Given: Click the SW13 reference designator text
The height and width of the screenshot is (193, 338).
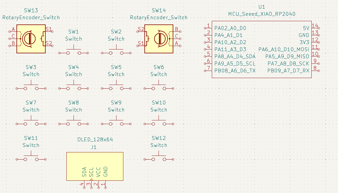Looking at the screenshot, I should (x=31, y=10).
